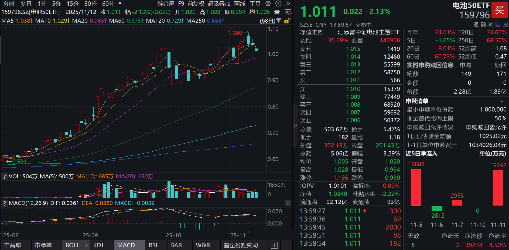Open the 画线 drawing tools button
The height and width of the screenshot is (250, 509).
tap(240, 4)
